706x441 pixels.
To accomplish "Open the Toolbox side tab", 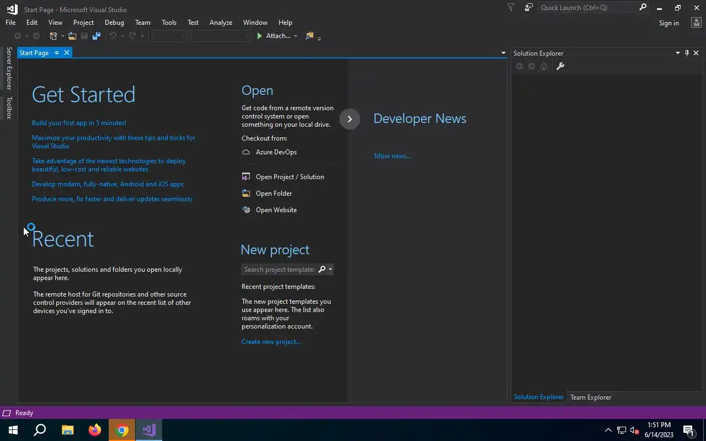I will click(9, 107).
